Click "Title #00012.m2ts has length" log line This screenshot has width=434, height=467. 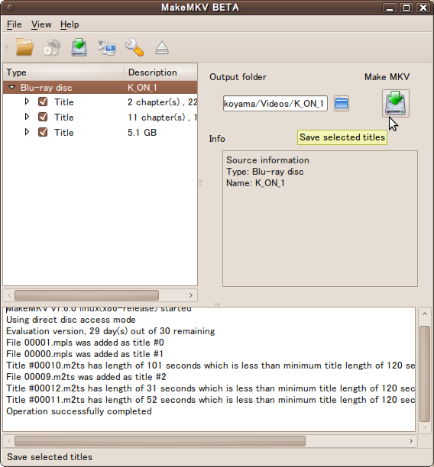click(211, 388)
